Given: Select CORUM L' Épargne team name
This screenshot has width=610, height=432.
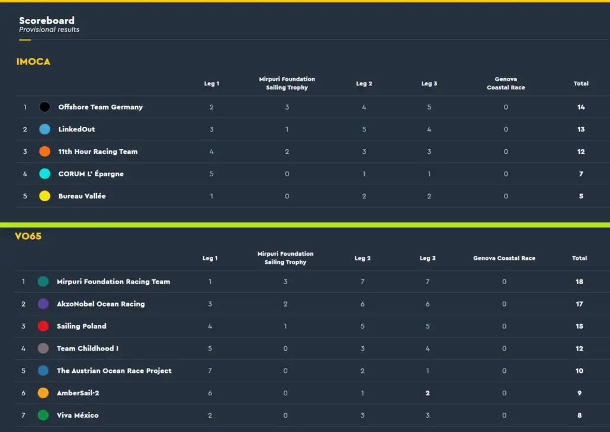Looking at the screenshot, I should point(91,173).
